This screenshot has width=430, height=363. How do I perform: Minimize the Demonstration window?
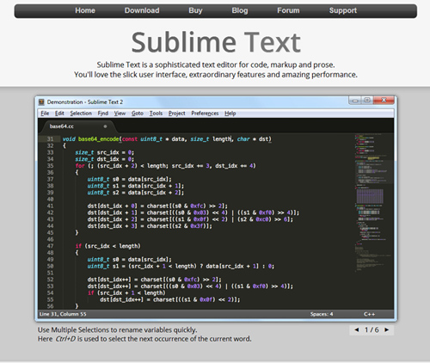coord(355,101)
